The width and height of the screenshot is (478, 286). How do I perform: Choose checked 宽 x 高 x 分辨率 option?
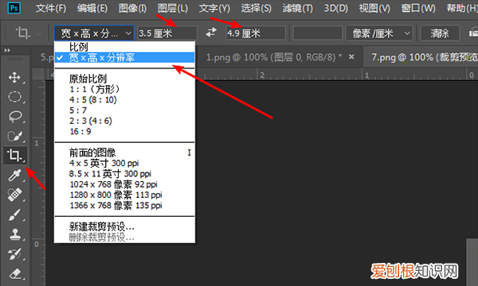[124, 57]
